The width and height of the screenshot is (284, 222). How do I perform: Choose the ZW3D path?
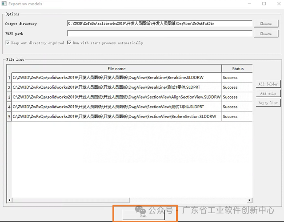[266, 34]
